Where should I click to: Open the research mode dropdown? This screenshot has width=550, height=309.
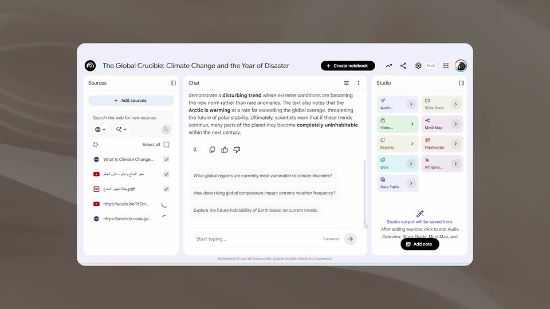(x=121, y=129)
